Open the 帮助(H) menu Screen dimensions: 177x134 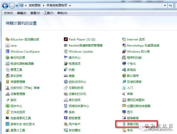(62, 13)
